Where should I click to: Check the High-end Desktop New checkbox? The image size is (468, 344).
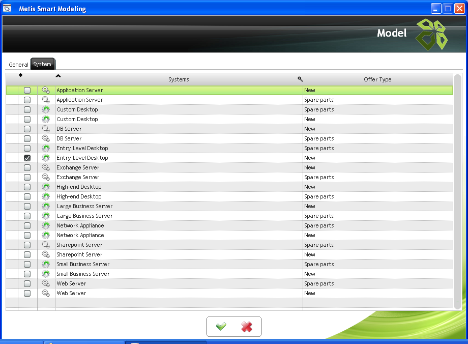pyautogui.click(x=27, y=187)
